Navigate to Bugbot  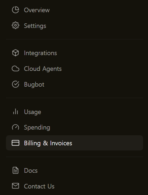click(x=75, y=84)
